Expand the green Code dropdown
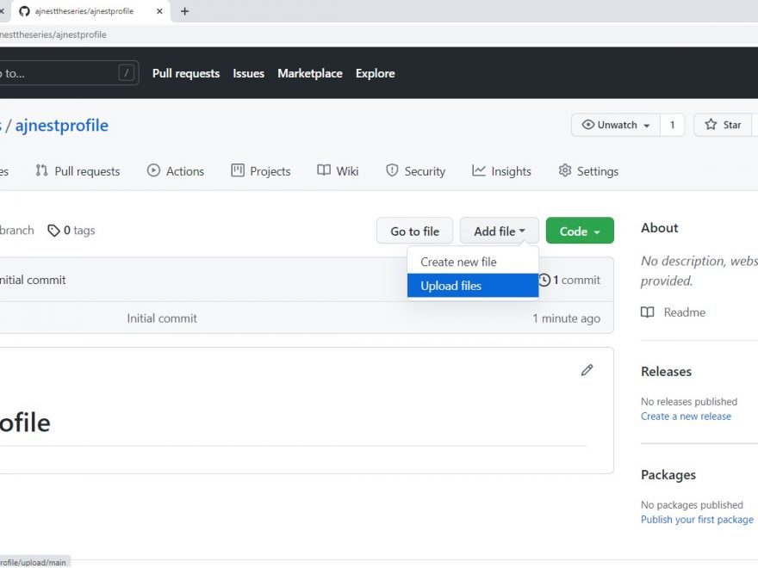This screenshot has width=758, height=568. pos(580,231)
